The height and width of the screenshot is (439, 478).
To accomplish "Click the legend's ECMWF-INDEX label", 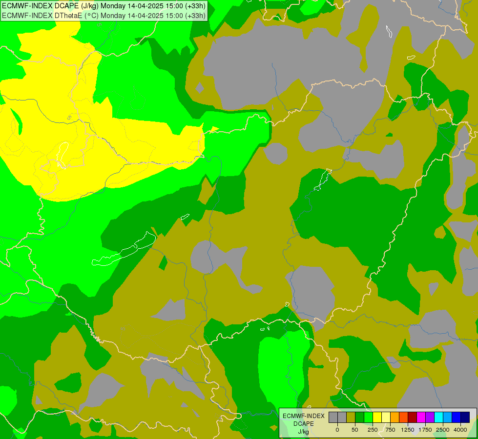I will pos(304,416).
